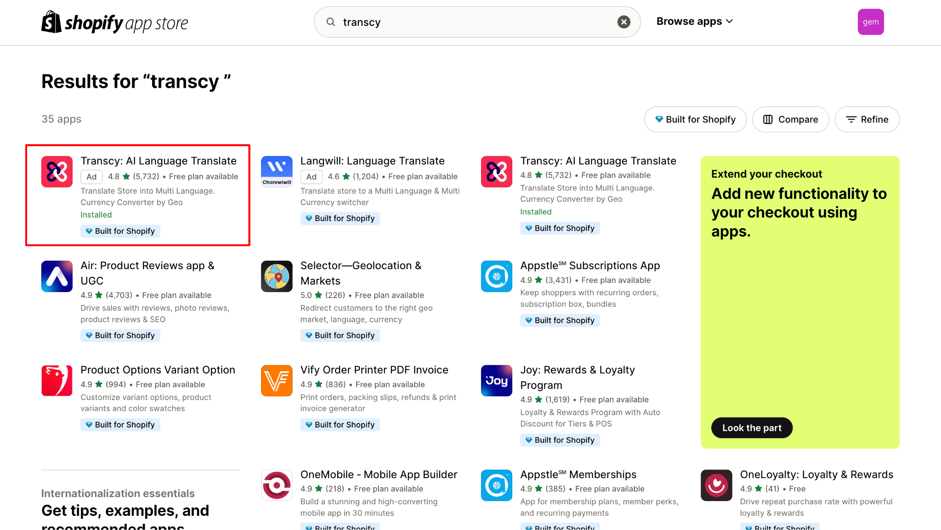Click the Product Options Variant Option icon
941x530 pixels.
57,381
